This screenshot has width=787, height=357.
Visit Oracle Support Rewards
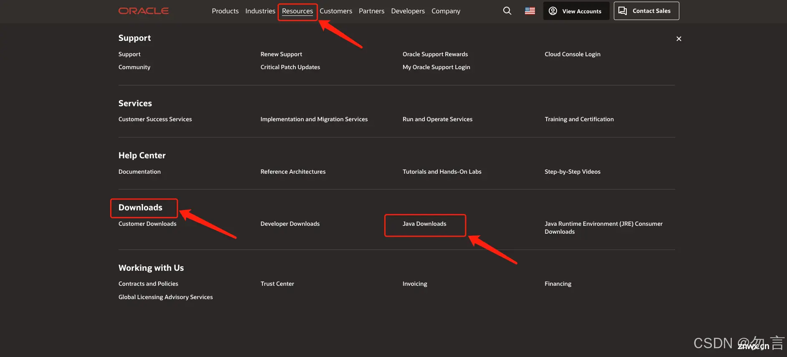coord(435,54)
